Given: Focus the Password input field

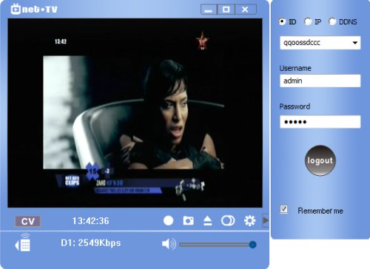Looking at the screenshot, I should click(x=320, y=122).
